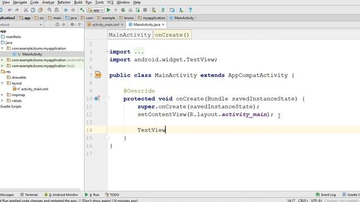This screenshot has width=360, height=202.
Task: Collapse the onCreate method fold on line 10
Action: tap(107, 99)
